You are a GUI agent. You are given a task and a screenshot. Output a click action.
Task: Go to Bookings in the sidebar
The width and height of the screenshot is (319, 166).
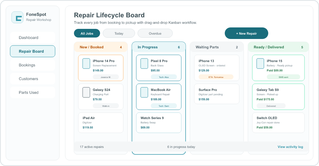pos(33,65)
